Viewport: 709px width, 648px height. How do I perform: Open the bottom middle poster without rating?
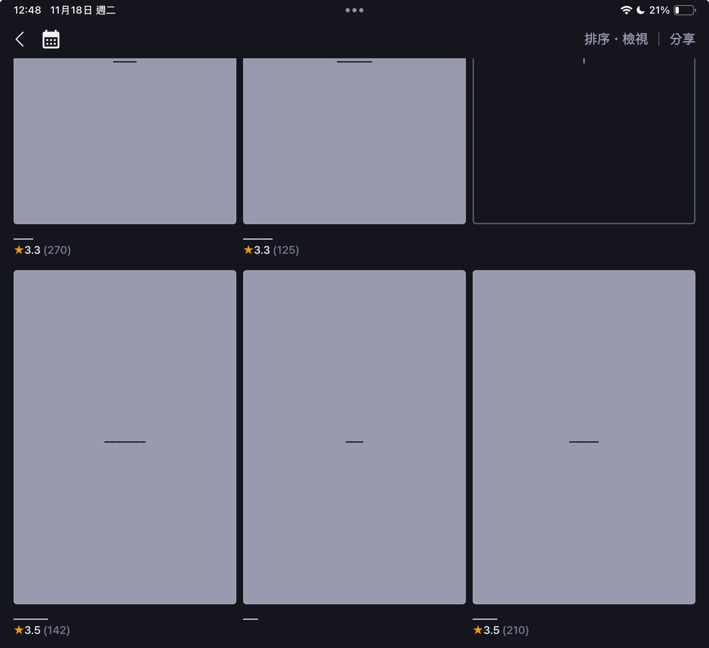pyautogui.click(x=354, y=437)
